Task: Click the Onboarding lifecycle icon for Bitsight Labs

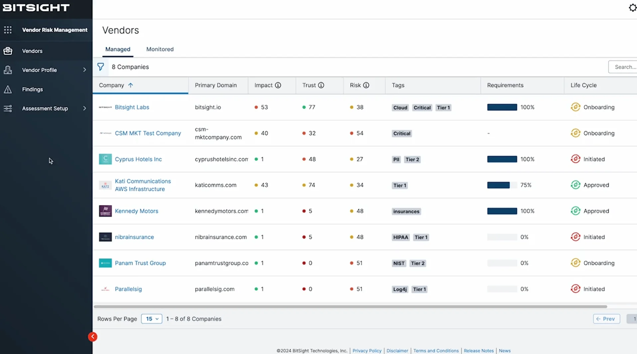Action: 575,107
